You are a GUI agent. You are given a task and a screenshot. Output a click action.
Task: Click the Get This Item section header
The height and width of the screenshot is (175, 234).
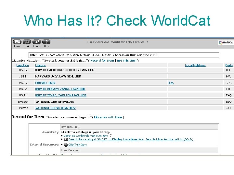click(x=139, y=127)
